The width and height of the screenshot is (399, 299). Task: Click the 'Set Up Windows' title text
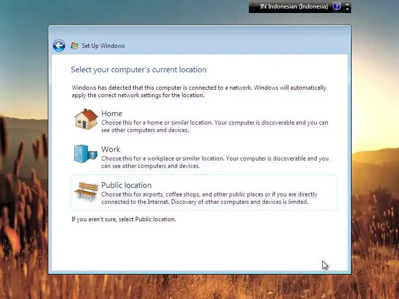coord(103,46)
